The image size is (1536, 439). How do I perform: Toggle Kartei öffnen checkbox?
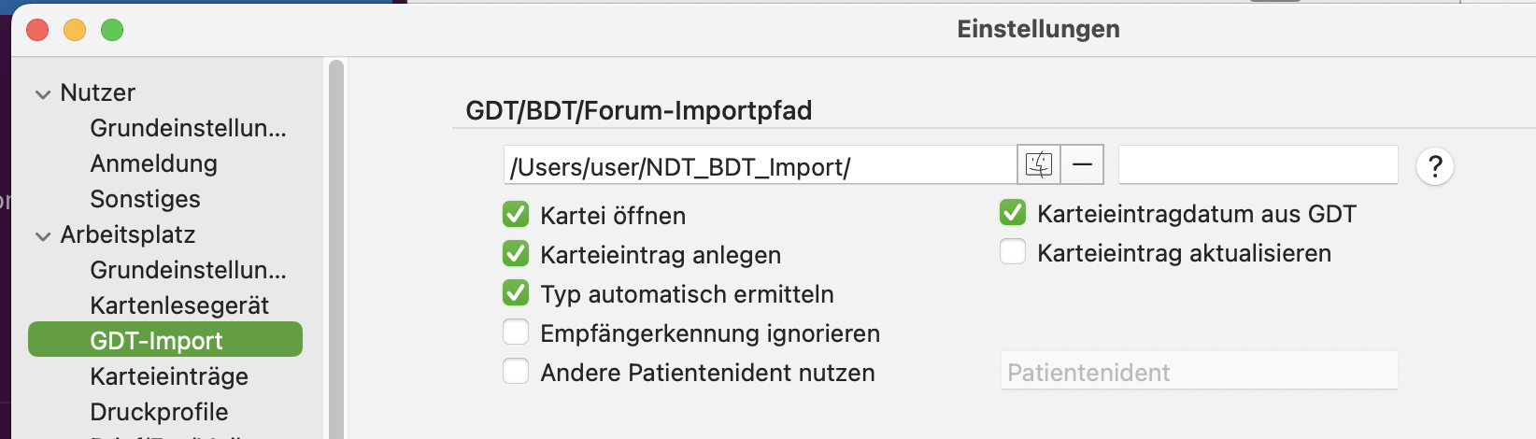[516, 215]
